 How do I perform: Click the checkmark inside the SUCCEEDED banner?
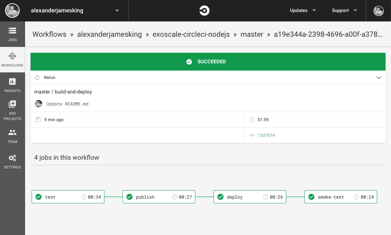[189, 61]
